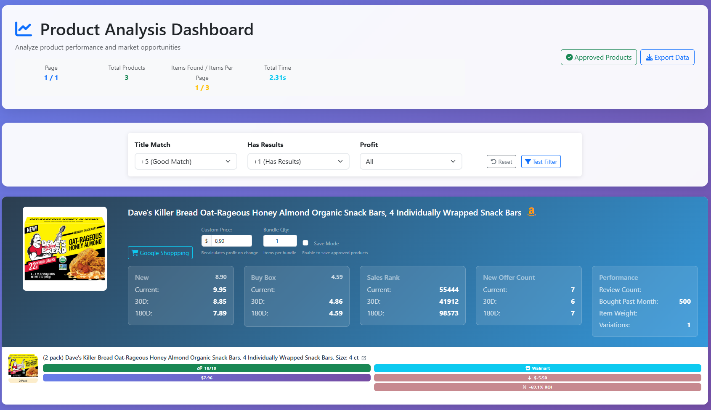
Task: Click the green checkmark icon in Approved Products
Action: 570,57
